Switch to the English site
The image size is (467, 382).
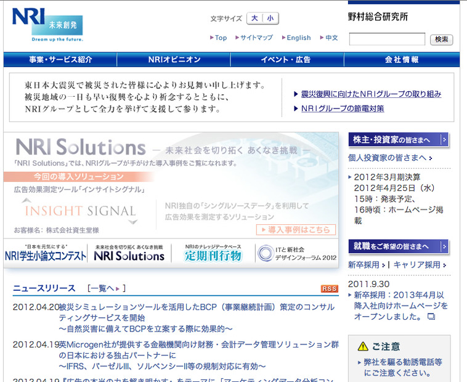pos(296,38)
